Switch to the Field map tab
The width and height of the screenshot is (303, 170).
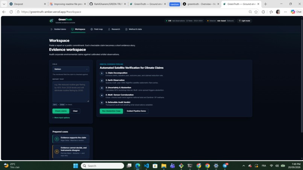tap(97, 29)
